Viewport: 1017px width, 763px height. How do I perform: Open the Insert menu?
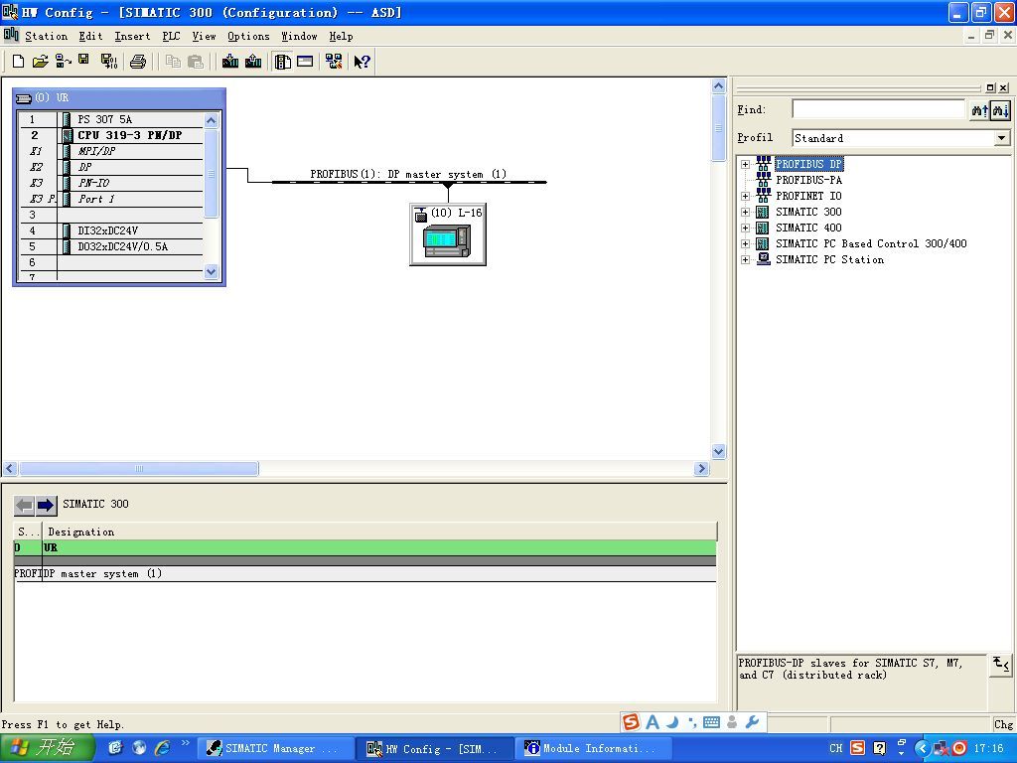coord(132,37)
